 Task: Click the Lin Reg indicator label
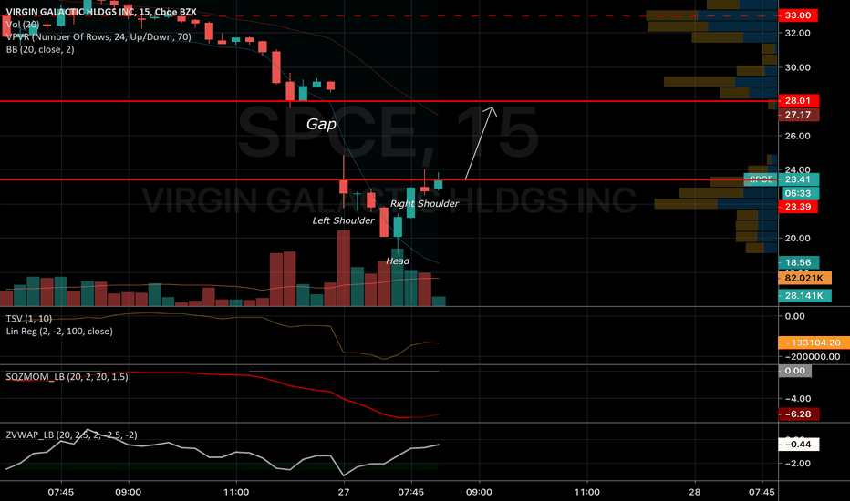point(59,331)
